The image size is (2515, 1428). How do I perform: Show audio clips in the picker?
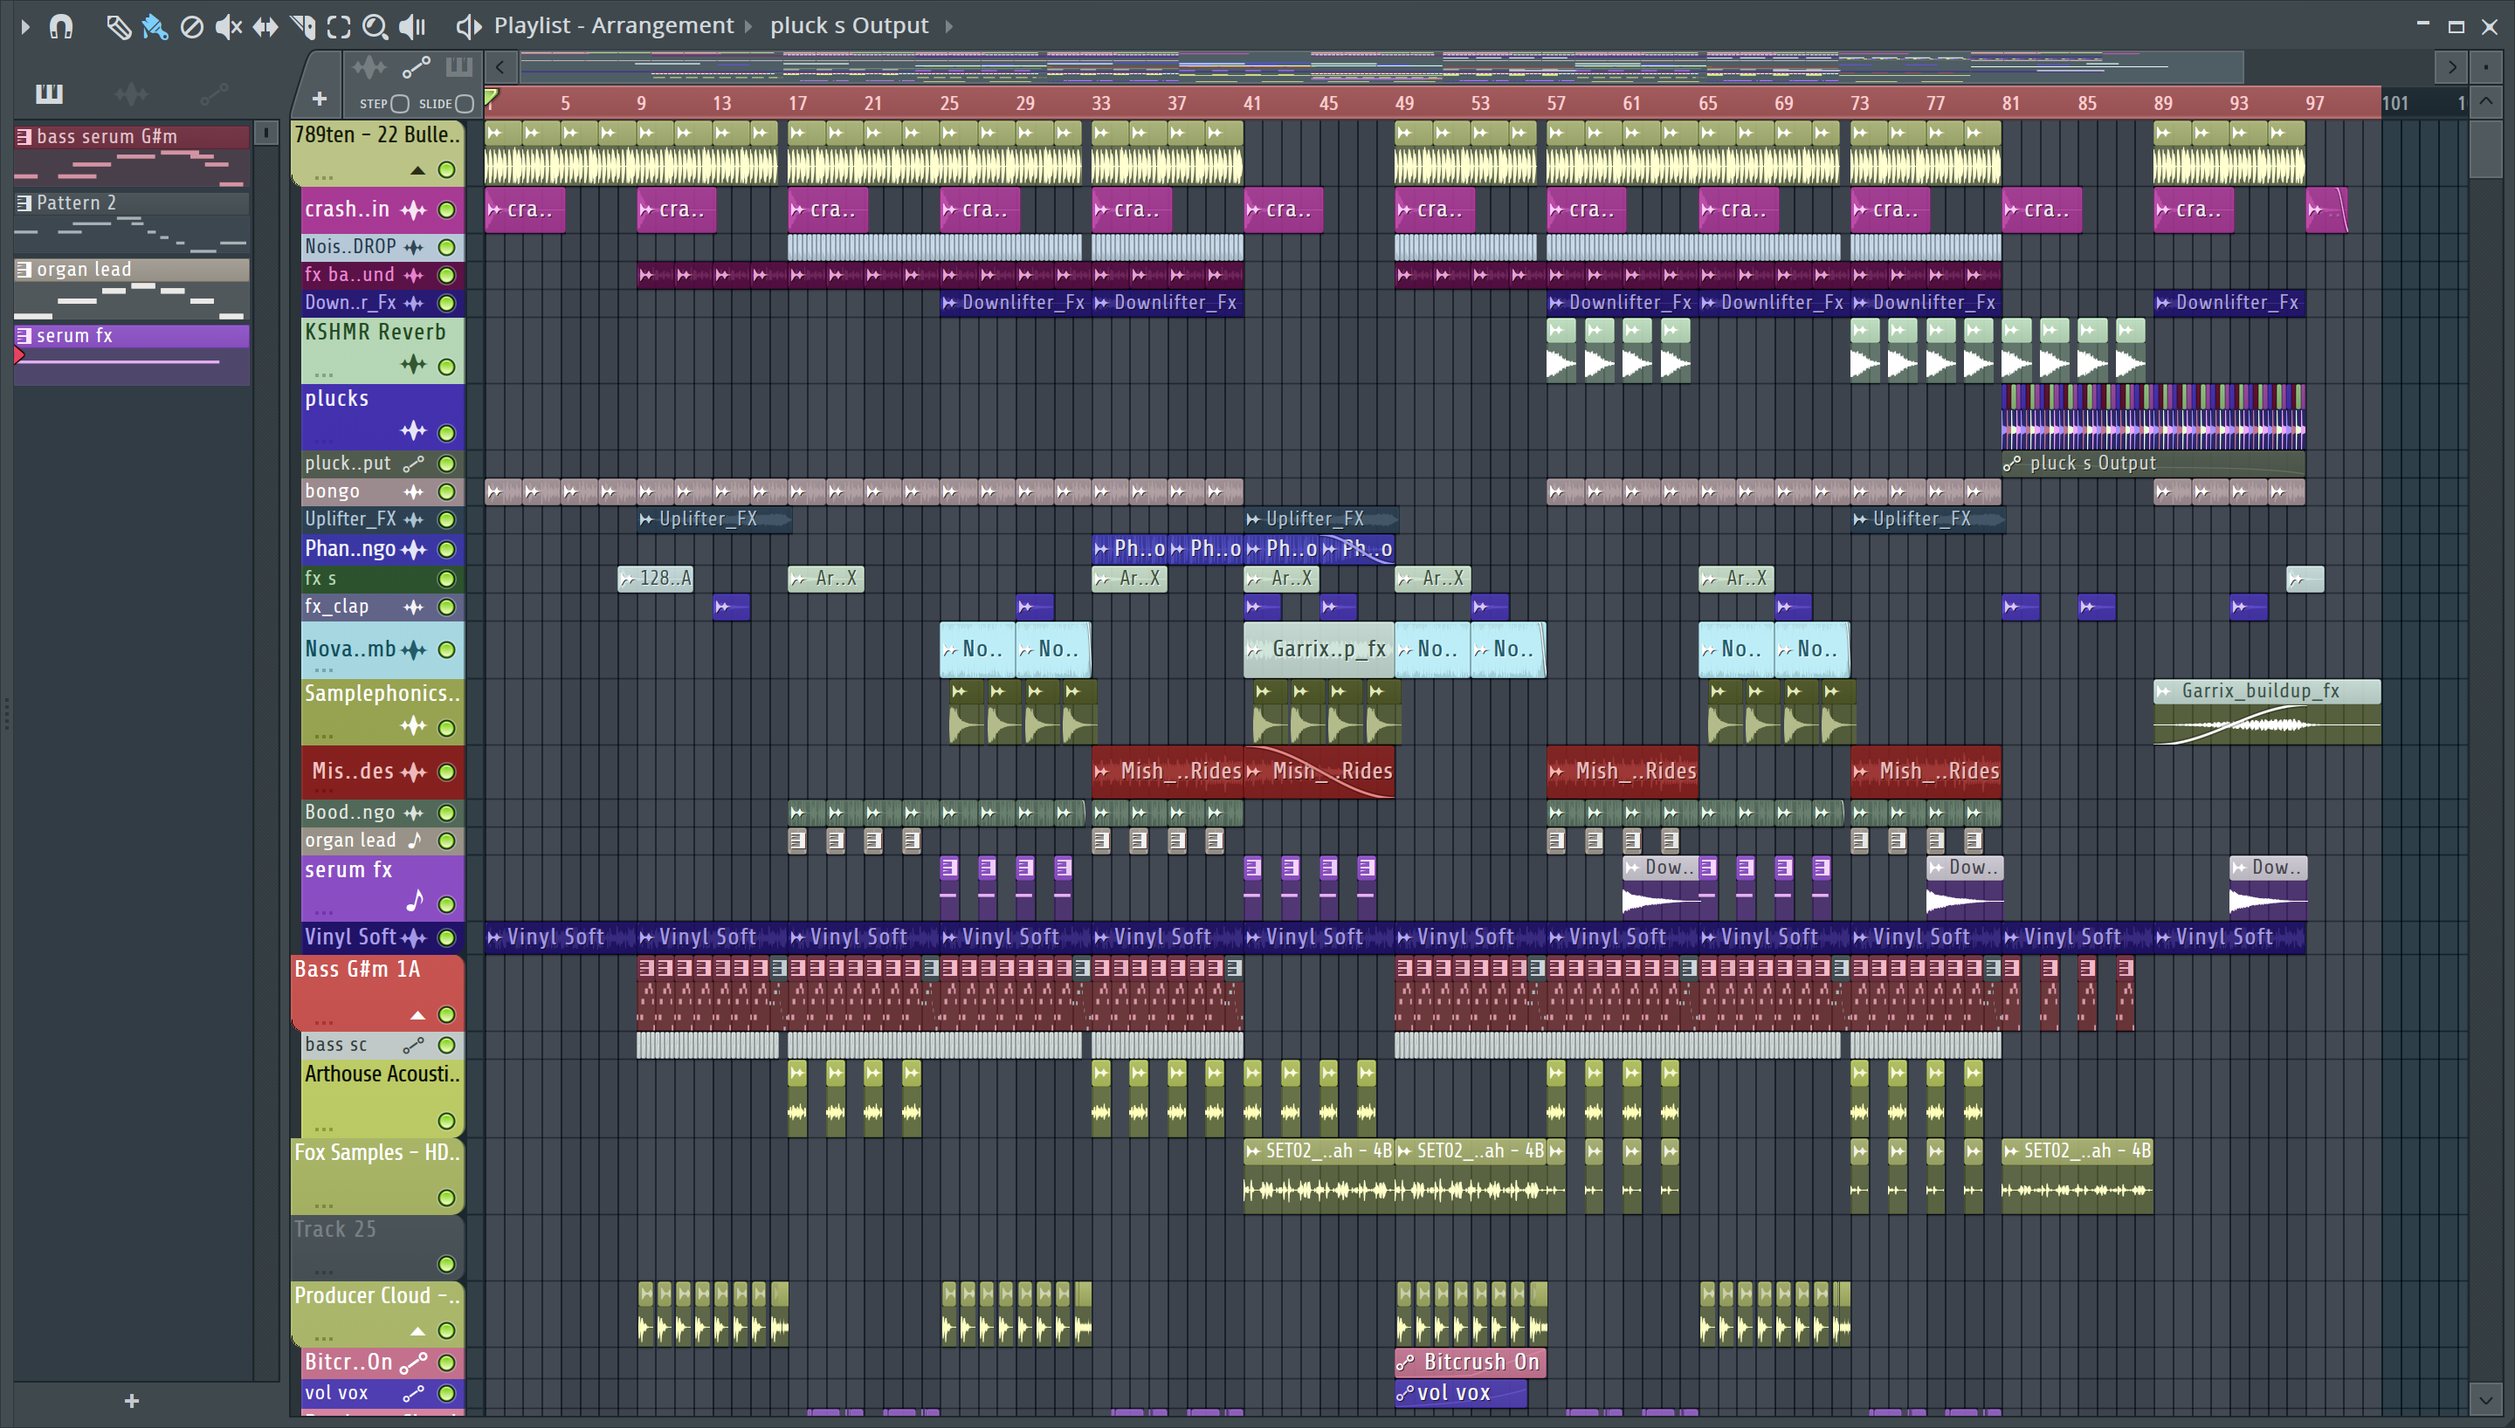[130, 94]
